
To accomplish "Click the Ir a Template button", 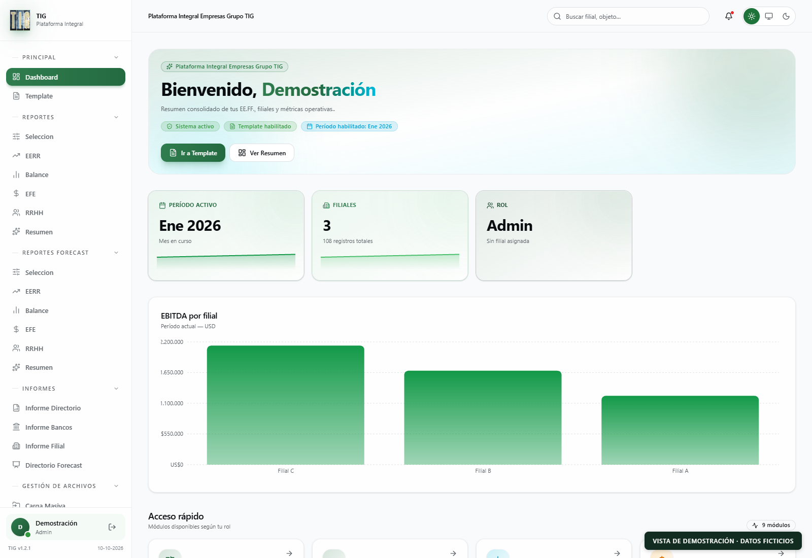I will click(x=193, y=153).
